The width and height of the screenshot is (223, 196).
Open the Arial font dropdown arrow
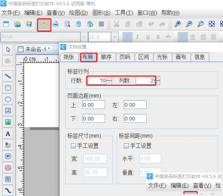click(x=84, y=37)
